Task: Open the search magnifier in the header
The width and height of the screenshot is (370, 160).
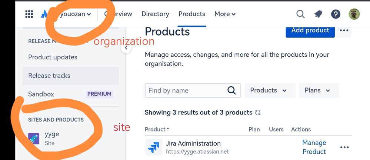Action: [x=300, y=14]
